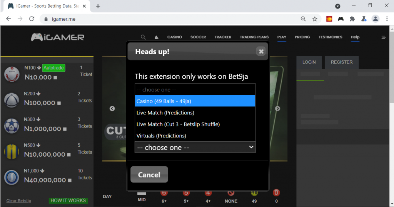Expand the ₦100 stake arrow
Image resolution: width=394 pixels, height=207 pixels.
coord(39,68)
